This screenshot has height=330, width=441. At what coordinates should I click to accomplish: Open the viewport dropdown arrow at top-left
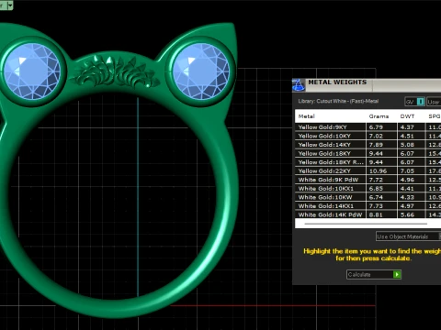click(x=10, y=5)
